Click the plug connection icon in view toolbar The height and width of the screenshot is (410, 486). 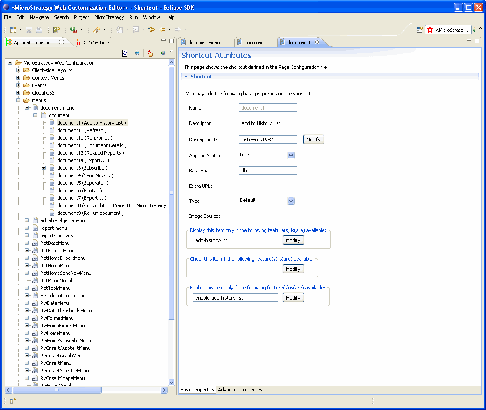[137, 53]
